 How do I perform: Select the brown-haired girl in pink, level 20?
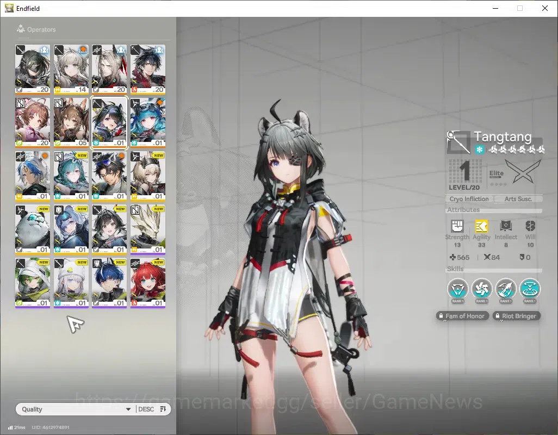coord(33,123)
